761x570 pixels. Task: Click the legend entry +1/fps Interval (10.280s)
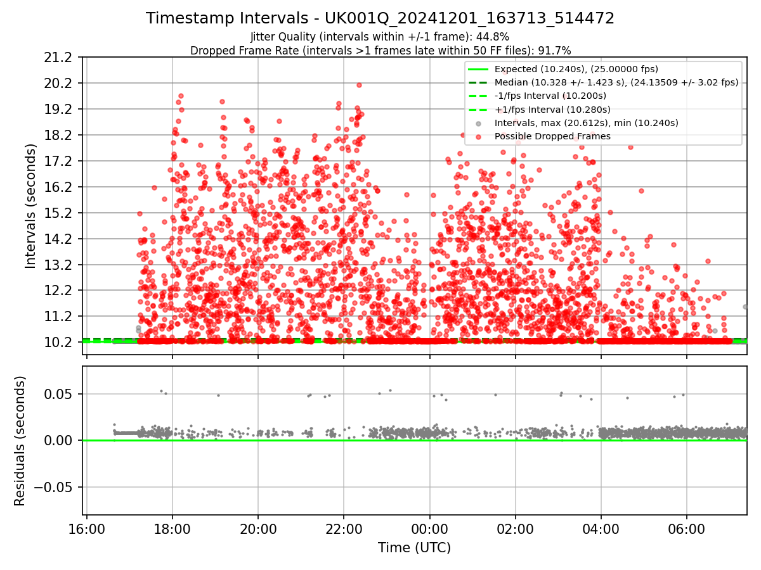pyautogui.click(x=552, y=109)
